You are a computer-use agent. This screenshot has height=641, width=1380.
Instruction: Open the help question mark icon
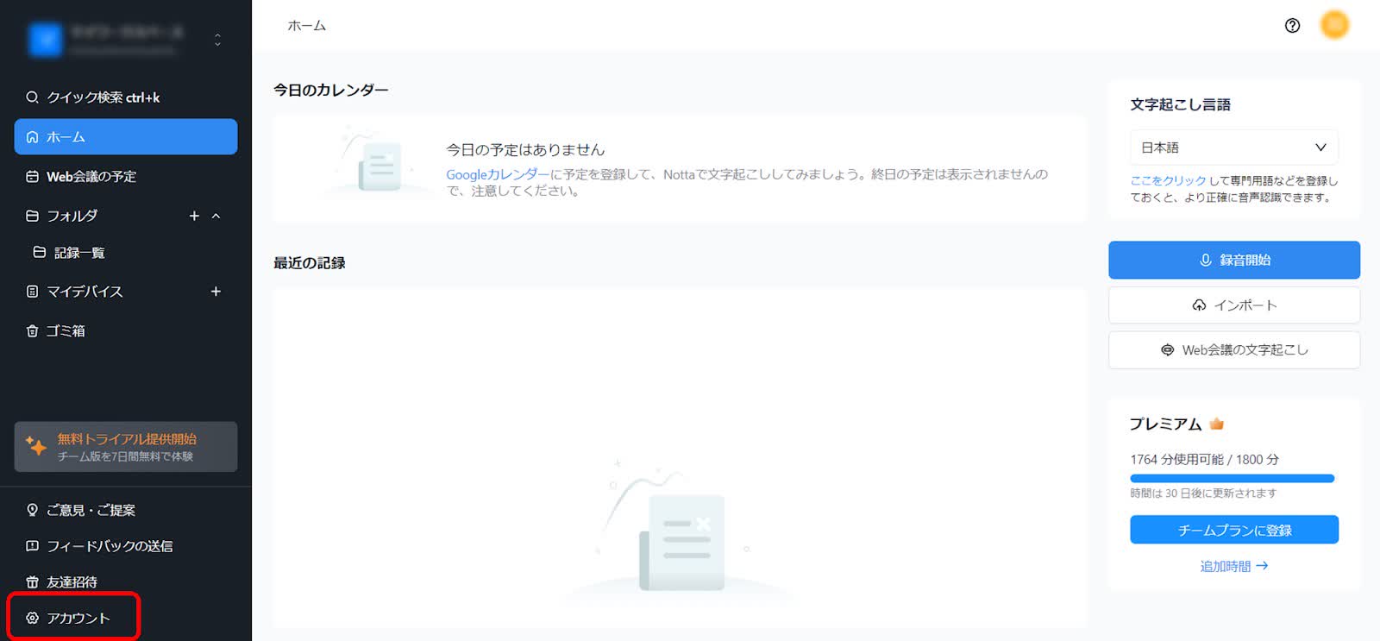point(1292,26)
